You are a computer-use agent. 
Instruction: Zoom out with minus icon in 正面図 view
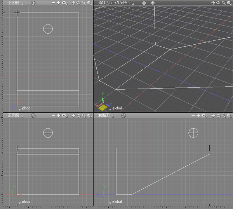click(x=53, y=115)
